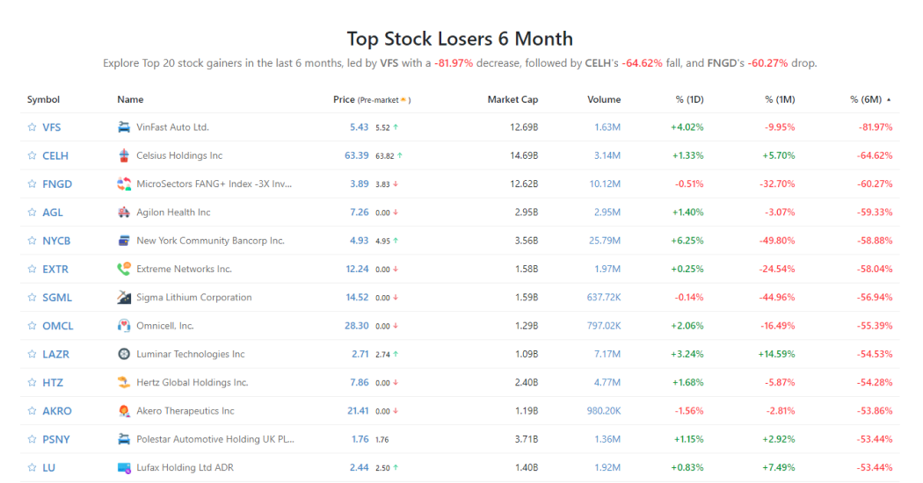Click the Lufax Holding logo icon
923x483 pixels.
pyautogui.click(x=124, y=467)
